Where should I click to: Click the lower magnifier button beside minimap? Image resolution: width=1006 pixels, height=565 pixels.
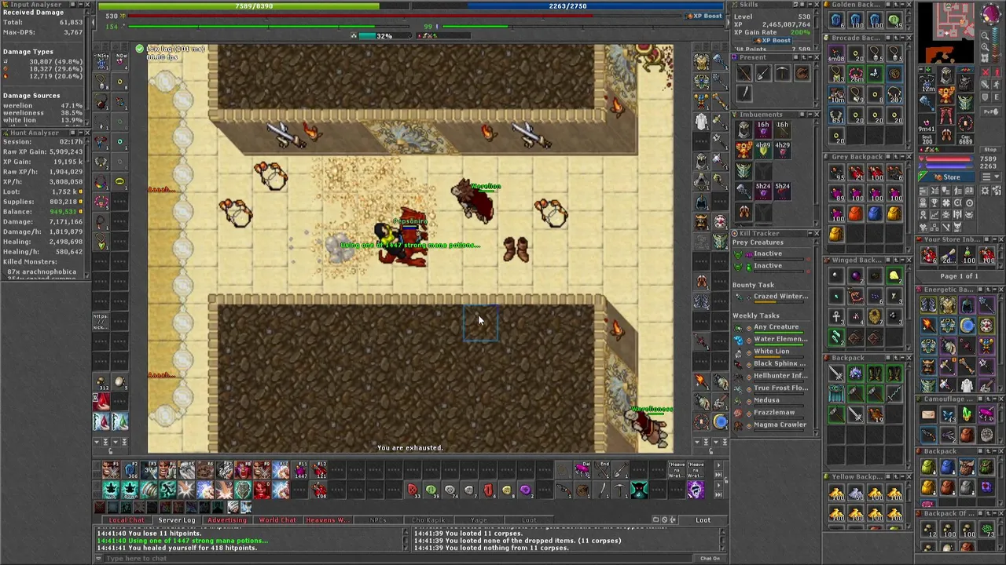(x=985, y=46)
